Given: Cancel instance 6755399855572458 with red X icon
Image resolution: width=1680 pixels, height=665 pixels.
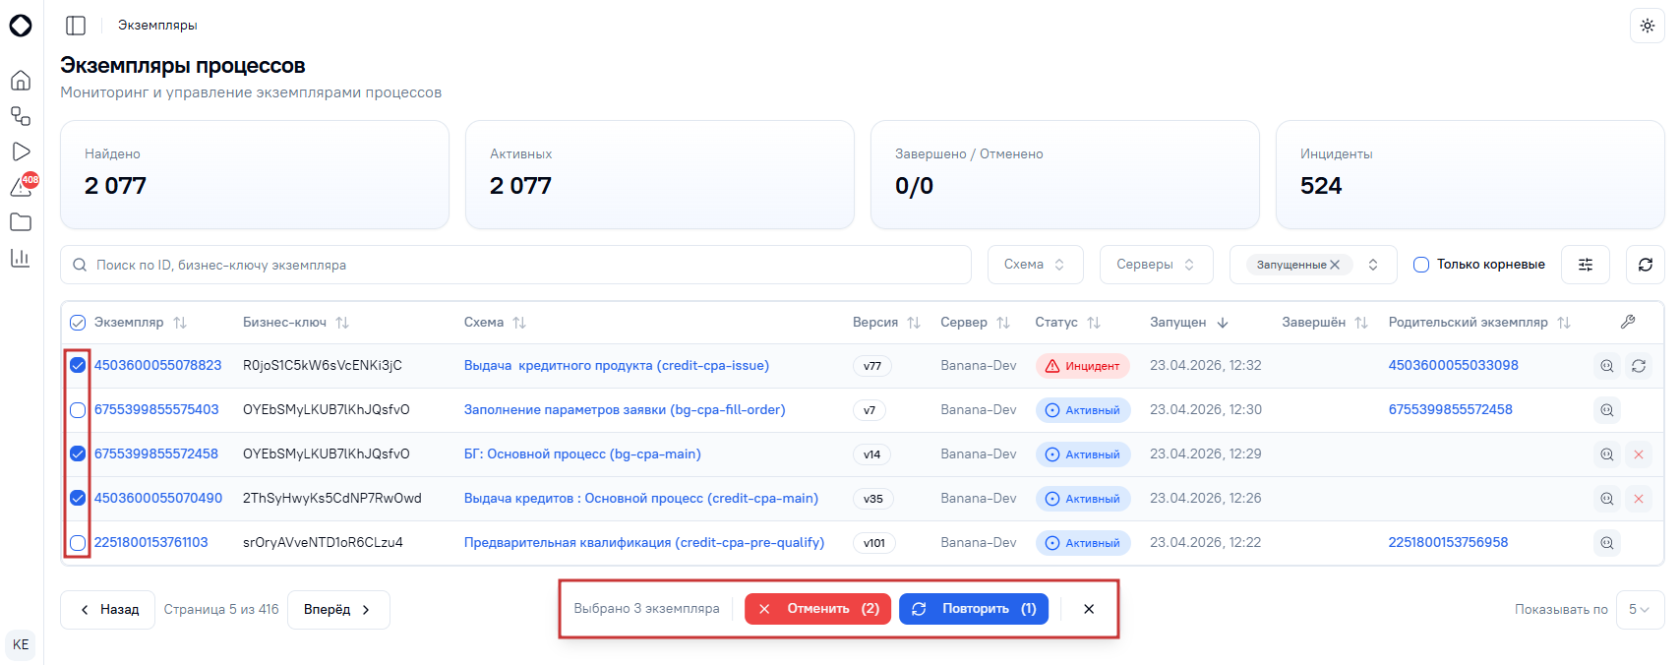Looking at the screenshot, I should coord(1639,454).
